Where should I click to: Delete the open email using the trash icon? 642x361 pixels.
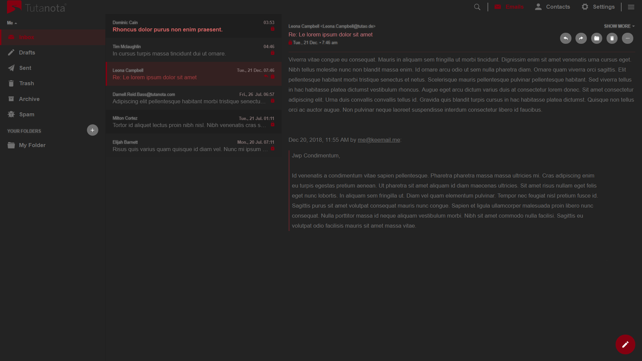[x=612, y=38]
